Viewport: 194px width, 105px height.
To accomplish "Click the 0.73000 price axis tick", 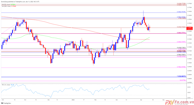I will tap(189, 39).
